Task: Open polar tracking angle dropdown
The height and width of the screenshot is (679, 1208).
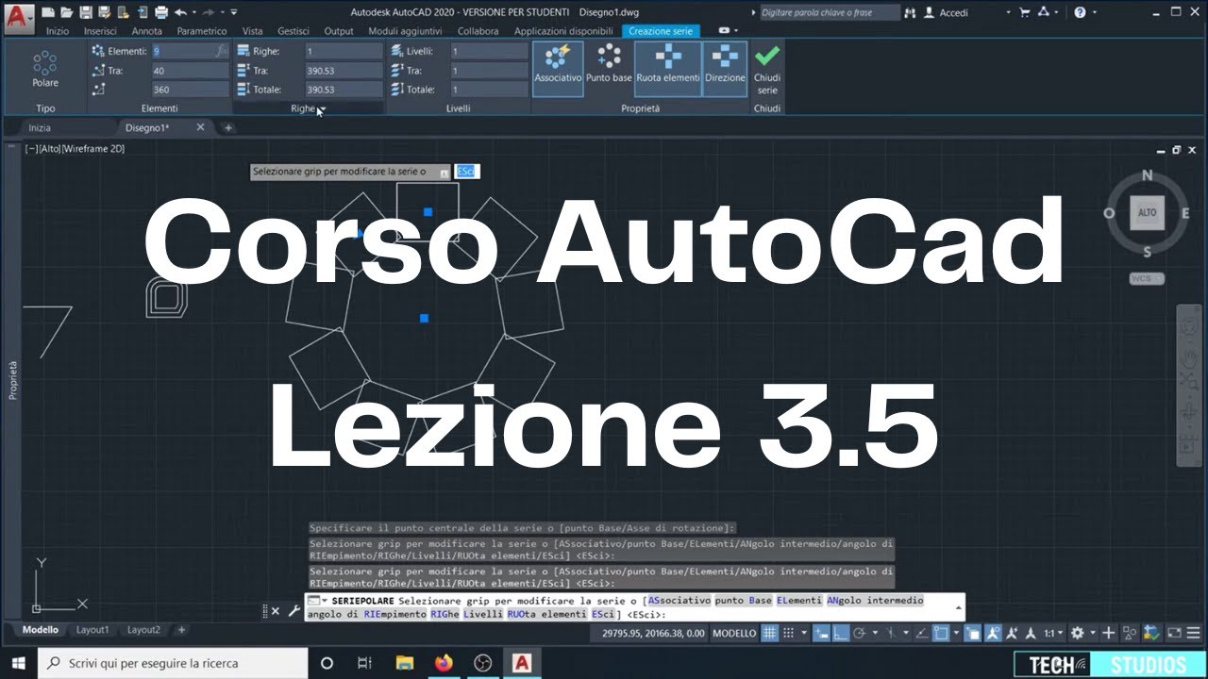Action: click(x=875, y=633)
